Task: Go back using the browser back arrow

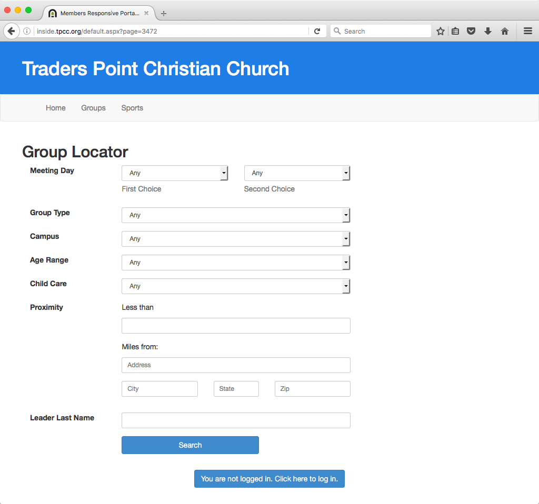Action: coord(12,31)
